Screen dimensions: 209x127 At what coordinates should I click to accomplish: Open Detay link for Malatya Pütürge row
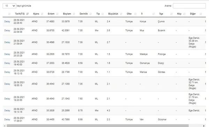(7, 54)
